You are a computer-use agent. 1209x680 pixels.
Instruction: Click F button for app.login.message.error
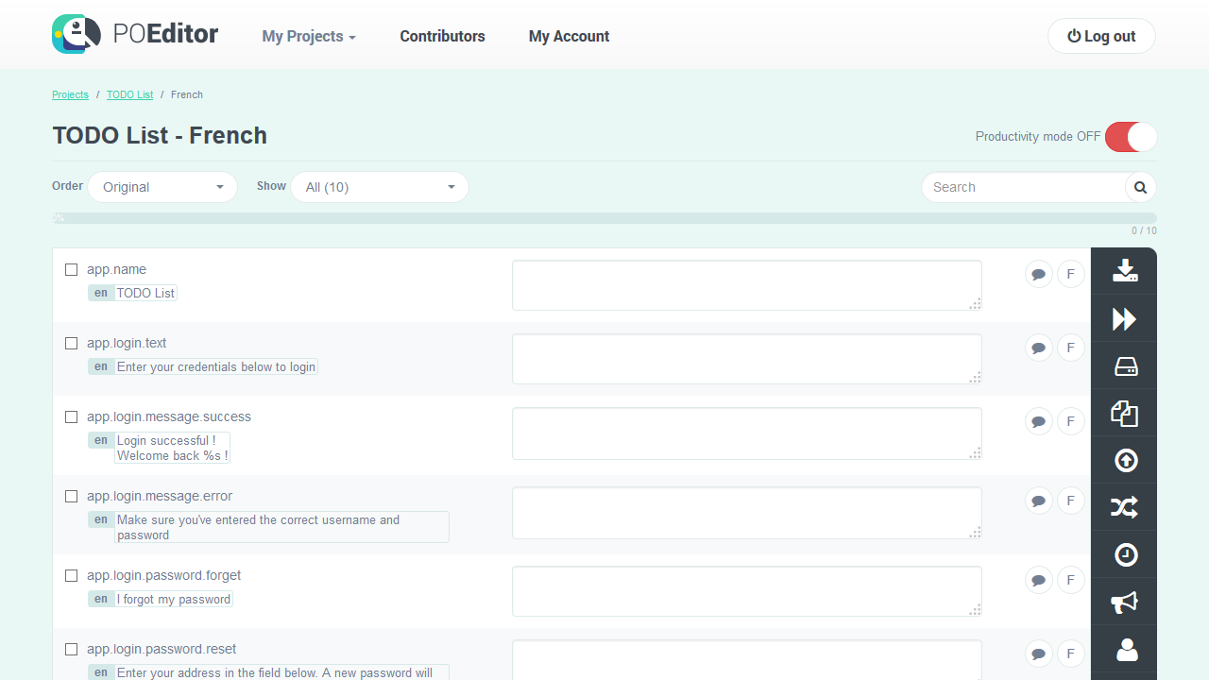click(x=1070, y=501)
